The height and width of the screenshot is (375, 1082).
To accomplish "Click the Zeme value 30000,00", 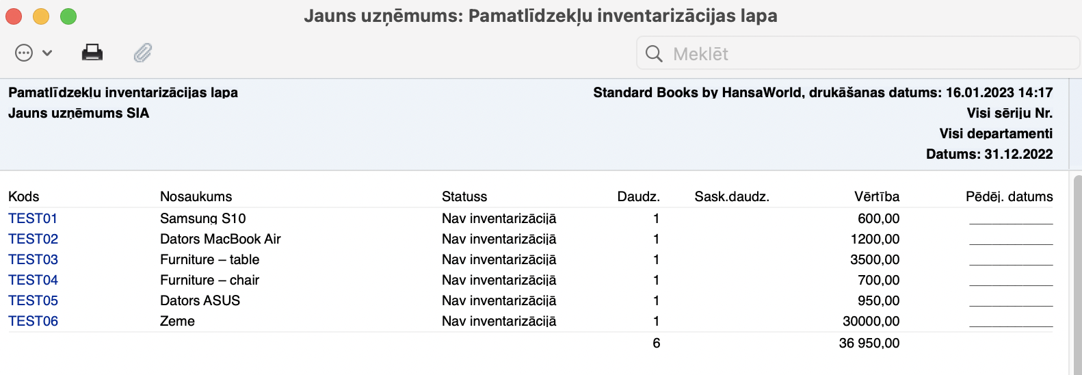I will click(x=871, y=321).
